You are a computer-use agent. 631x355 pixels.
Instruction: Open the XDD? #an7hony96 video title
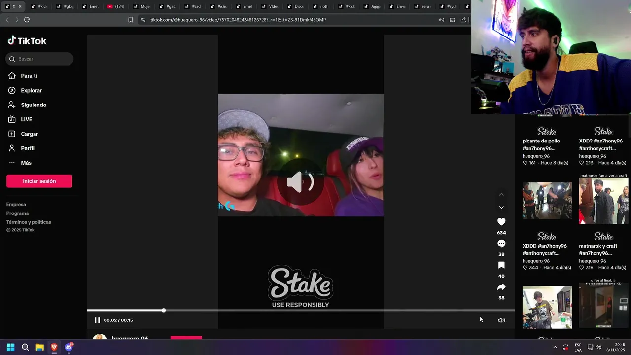(x=600, y=144)
